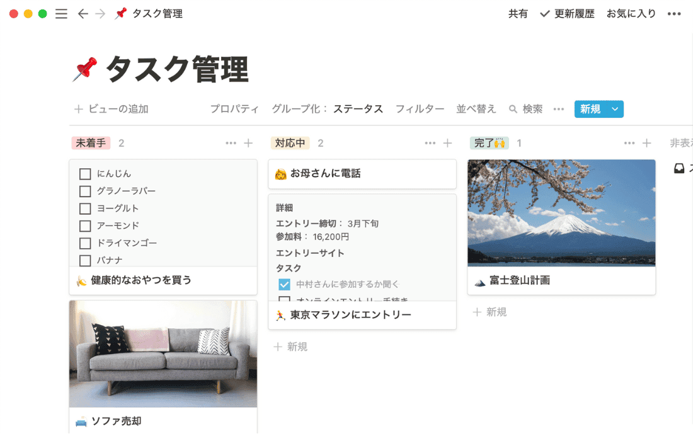
Task: Open the 東京マラソンにエントリー card title
Action: (x=350, y=315)
